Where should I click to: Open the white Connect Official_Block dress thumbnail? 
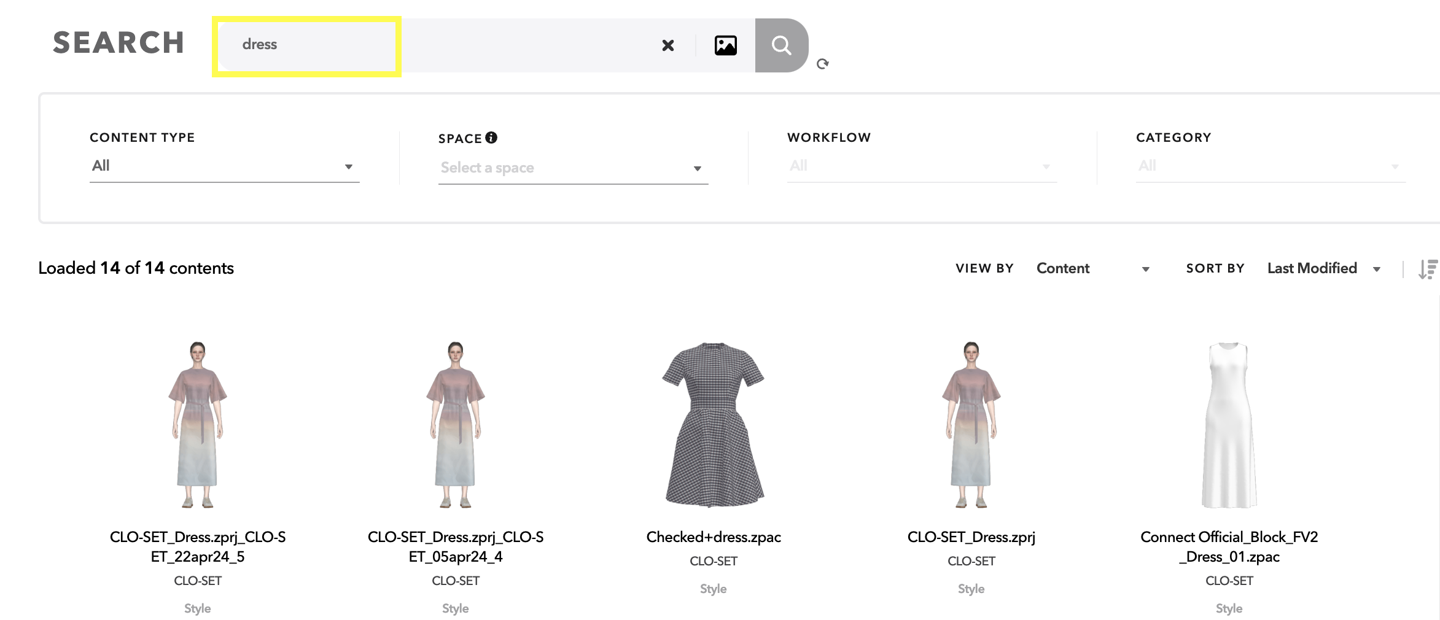pos(1229,425)
